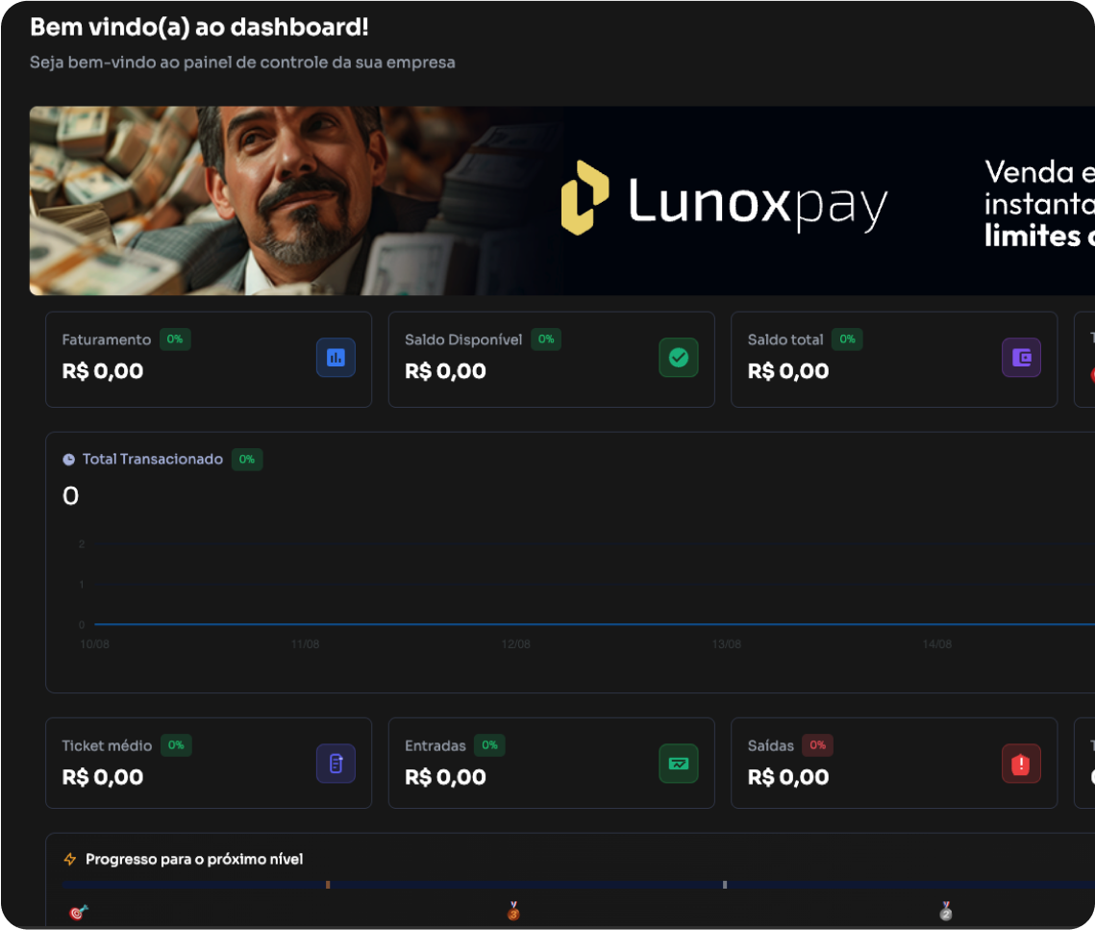Click the Ticket médio 0% badge
Viewport: 1095px width, 930px height.
[x=176, y=745]
